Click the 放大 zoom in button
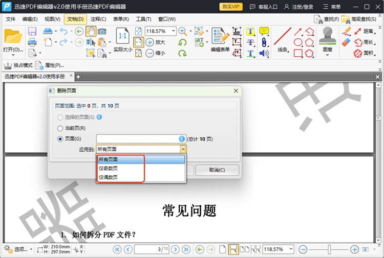 click(156, 42)
